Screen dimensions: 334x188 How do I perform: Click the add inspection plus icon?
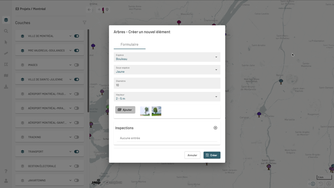(x=215, y=128)
